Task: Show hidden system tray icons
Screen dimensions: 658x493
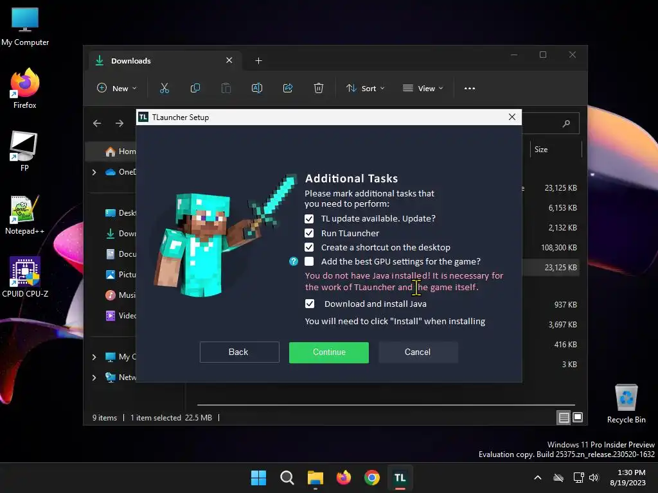Action: (538, 478)
